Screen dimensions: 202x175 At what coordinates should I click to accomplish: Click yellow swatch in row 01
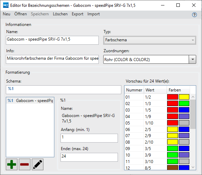tap(184, 97)
